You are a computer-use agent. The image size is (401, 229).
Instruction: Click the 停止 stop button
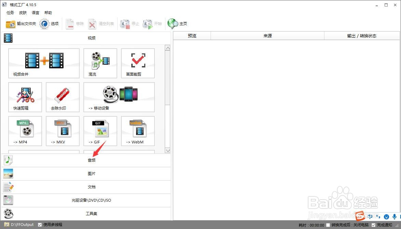(x=130, y=24)
